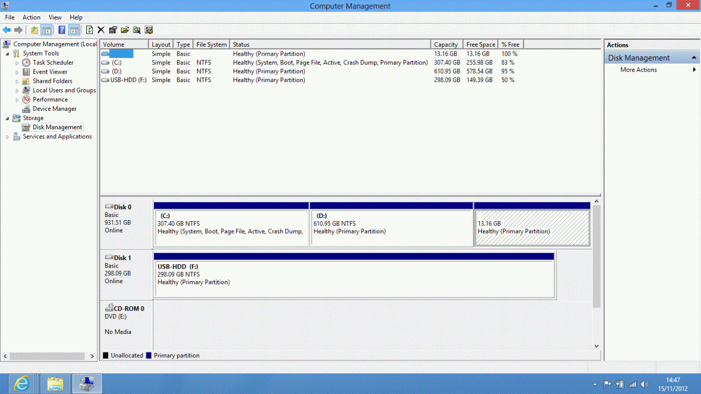
Task: Select the Performance tree node
Action: (x=50, y=99)
